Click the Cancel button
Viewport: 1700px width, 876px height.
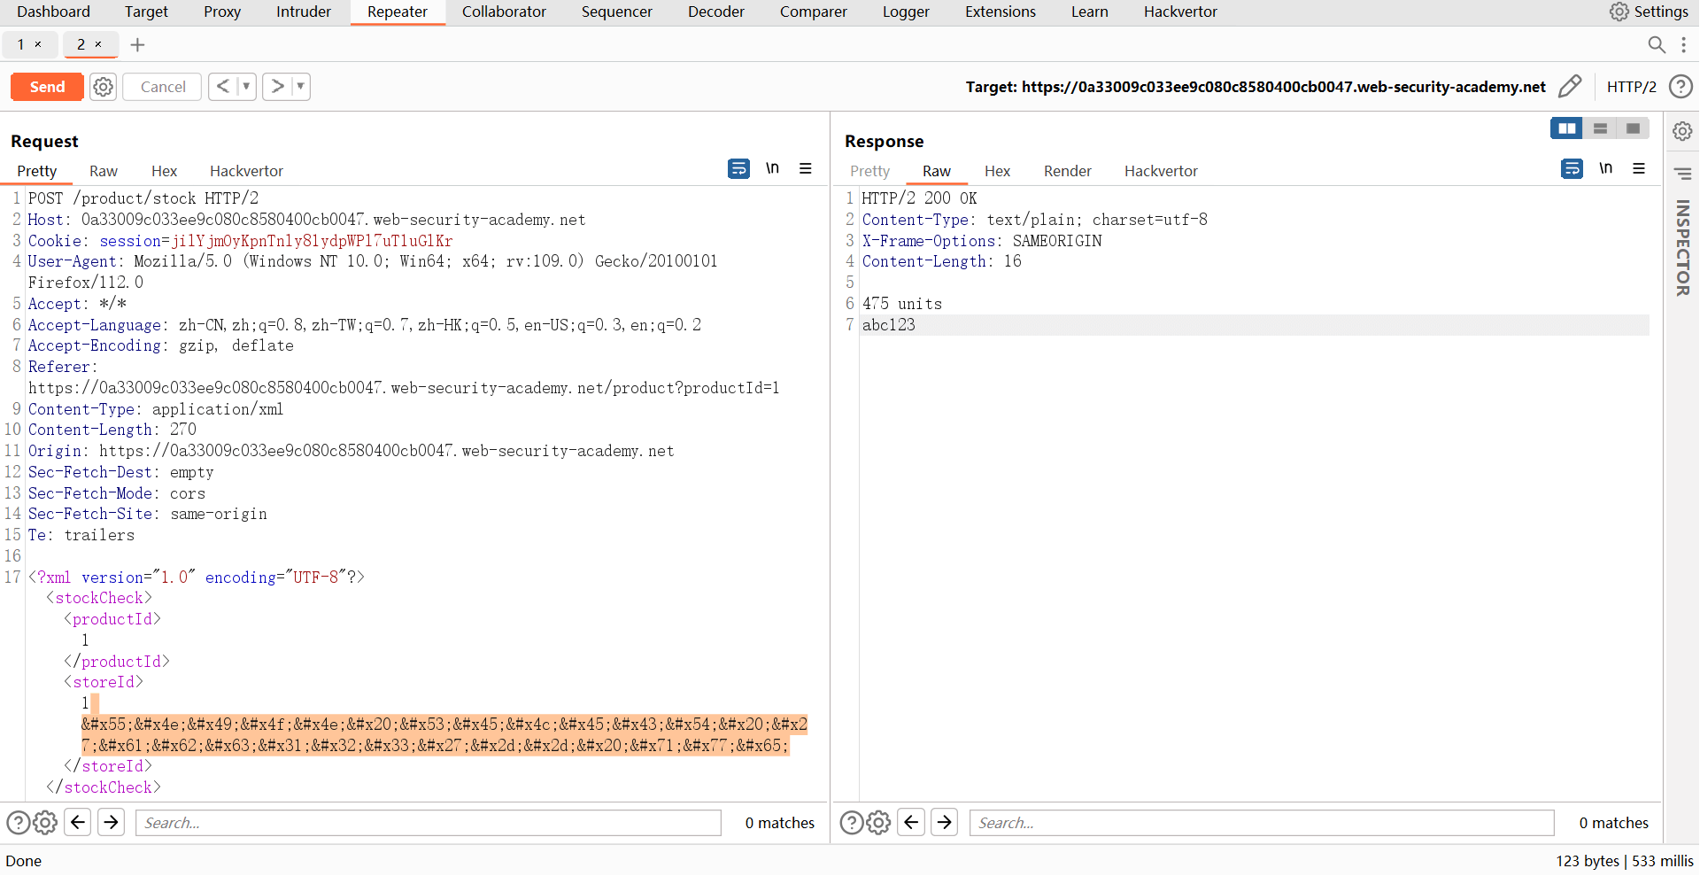pos(163,87)
